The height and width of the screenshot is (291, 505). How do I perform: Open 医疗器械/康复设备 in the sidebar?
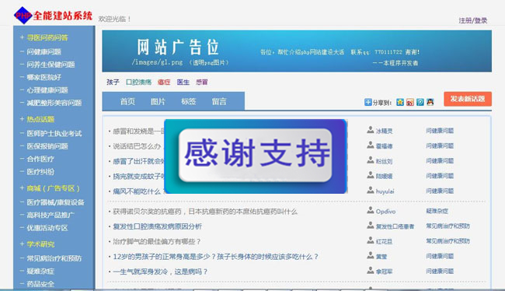[x=55, y=202]
